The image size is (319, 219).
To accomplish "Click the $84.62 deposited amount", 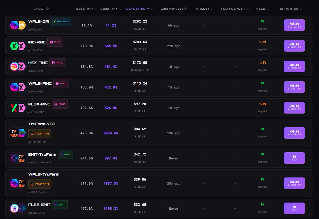I will (x=140, y=129).
